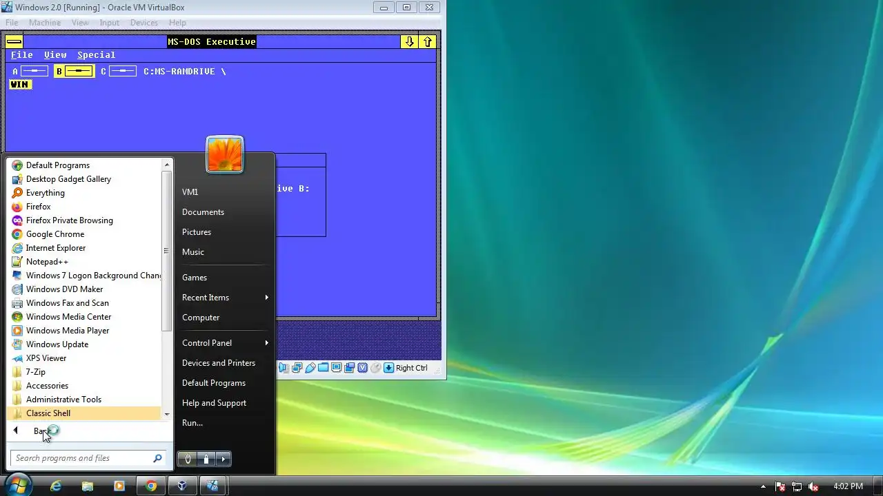Screen dimensions: 883x496
Task: Launch Windows DVD Maker
Action: pyautogui.click(x=85, y=289)
